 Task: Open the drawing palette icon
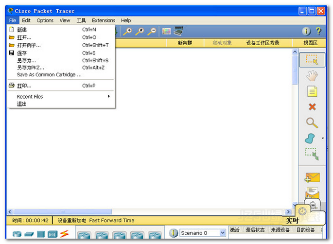(x=166, y=32)
